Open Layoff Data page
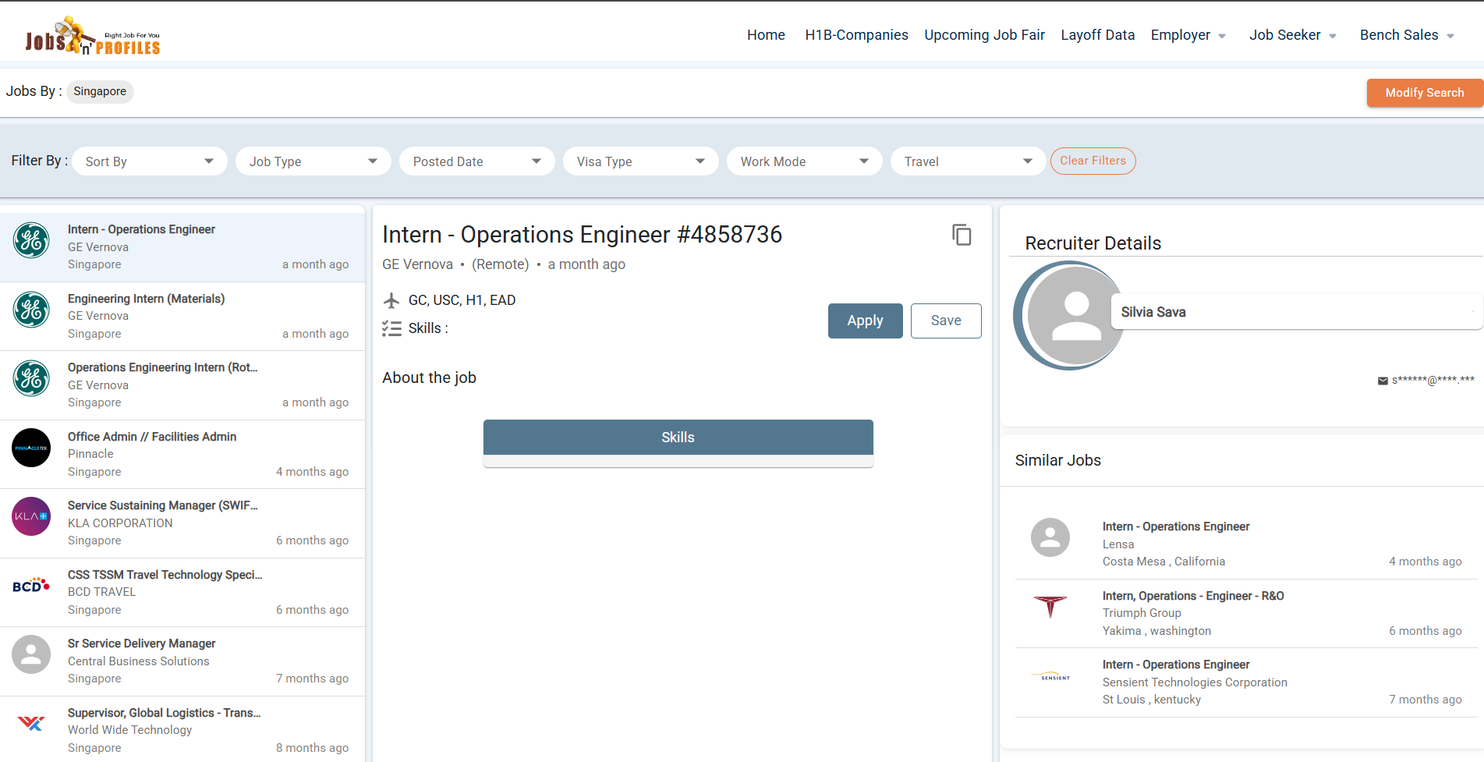Screen dimensions: 1484x762 [x=1097, y=35]
